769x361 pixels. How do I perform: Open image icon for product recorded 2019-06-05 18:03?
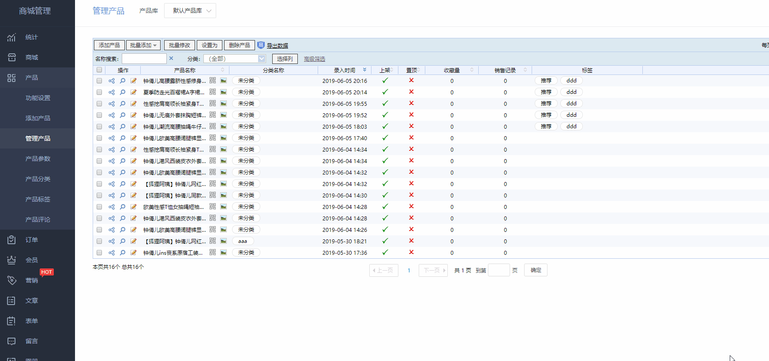pos(224,127)
